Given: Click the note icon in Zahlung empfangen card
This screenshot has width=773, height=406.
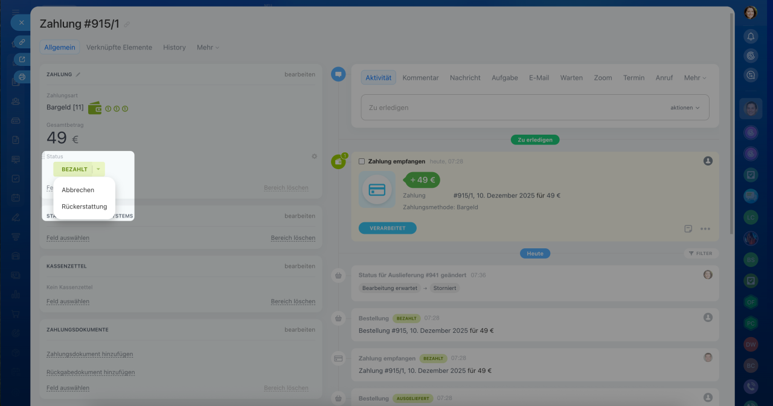Looking at the screenshot, I should (688, 229).
